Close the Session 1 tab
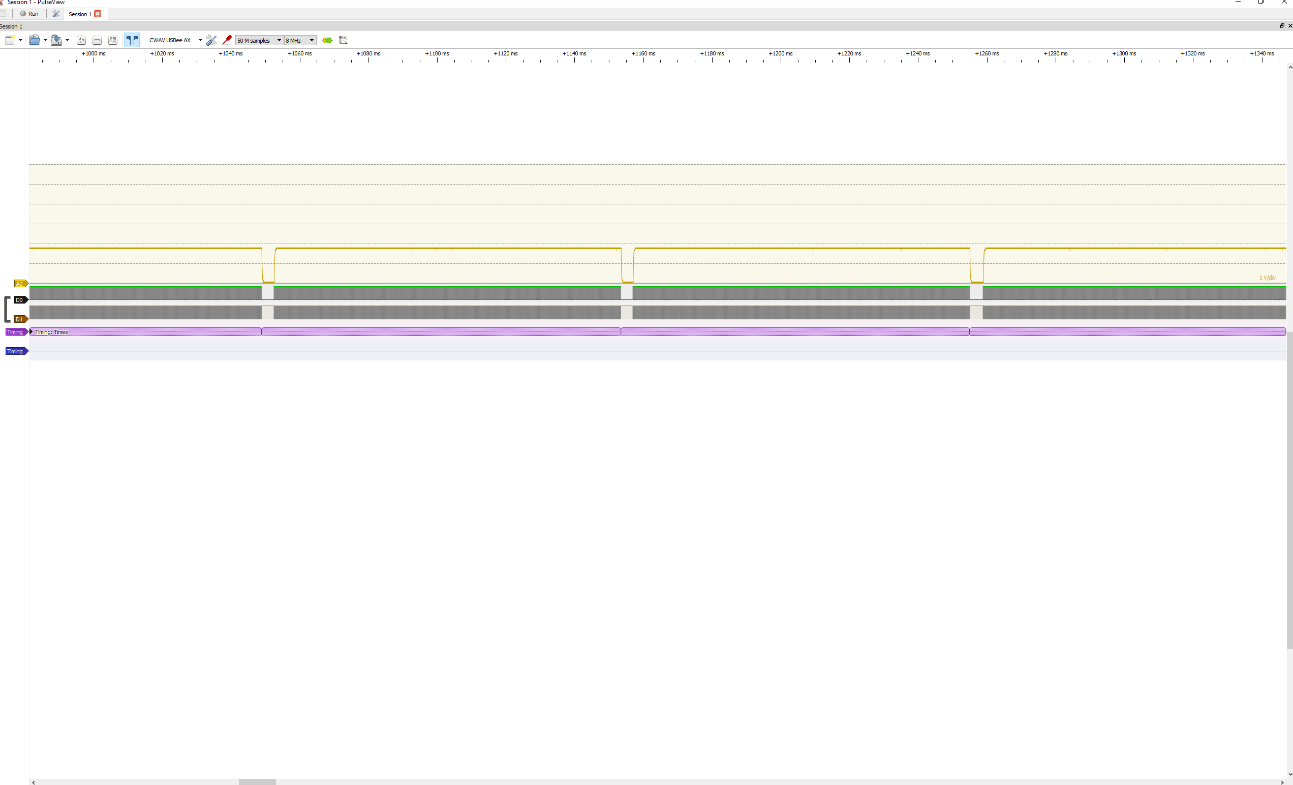Viewport: 1293px width, 785px height. (x=98, y=14)
